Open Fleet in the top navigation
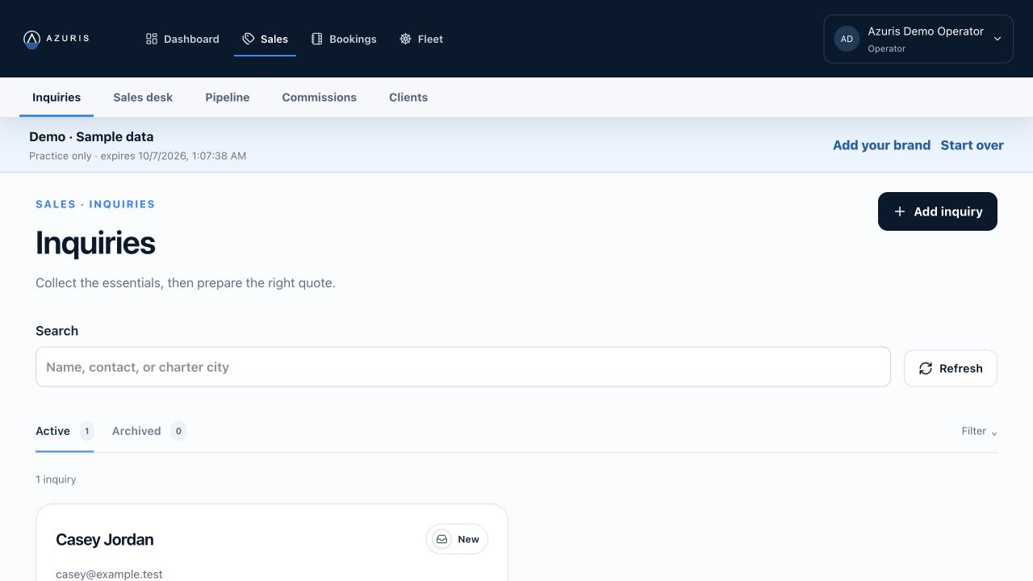Image resolution: width=1033 pixels, height=581 pixels. pyautogui.click(x=421, y=39)
